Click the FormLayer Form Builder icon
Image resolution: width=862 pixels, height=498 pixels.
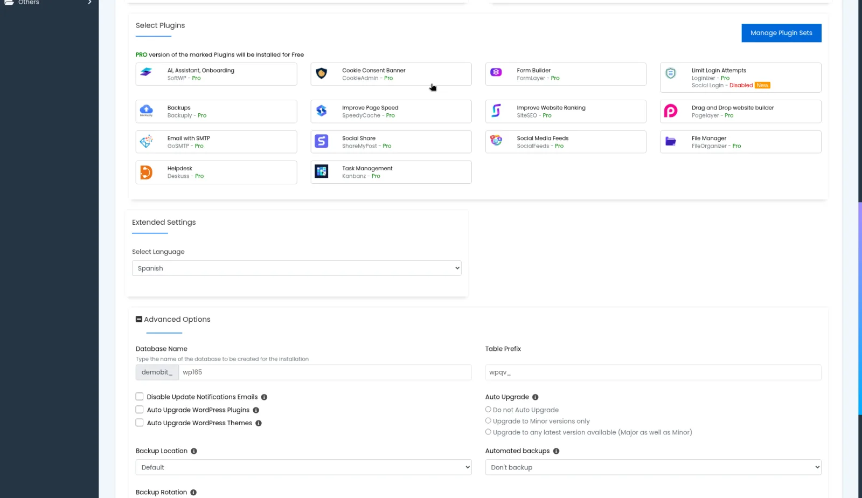coord(496,72)
